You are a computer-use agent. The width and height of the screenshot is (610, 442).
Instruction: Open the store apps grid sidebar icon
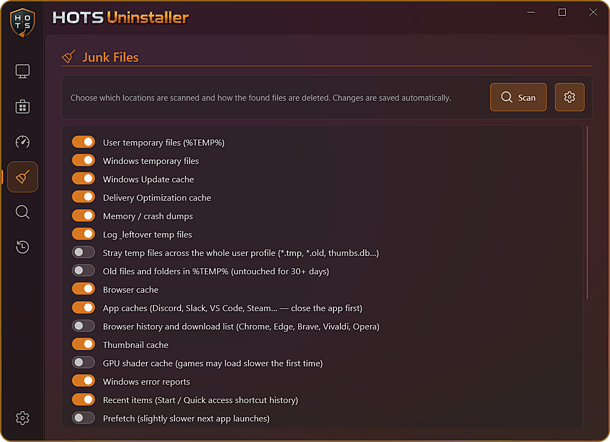[23, 107]
